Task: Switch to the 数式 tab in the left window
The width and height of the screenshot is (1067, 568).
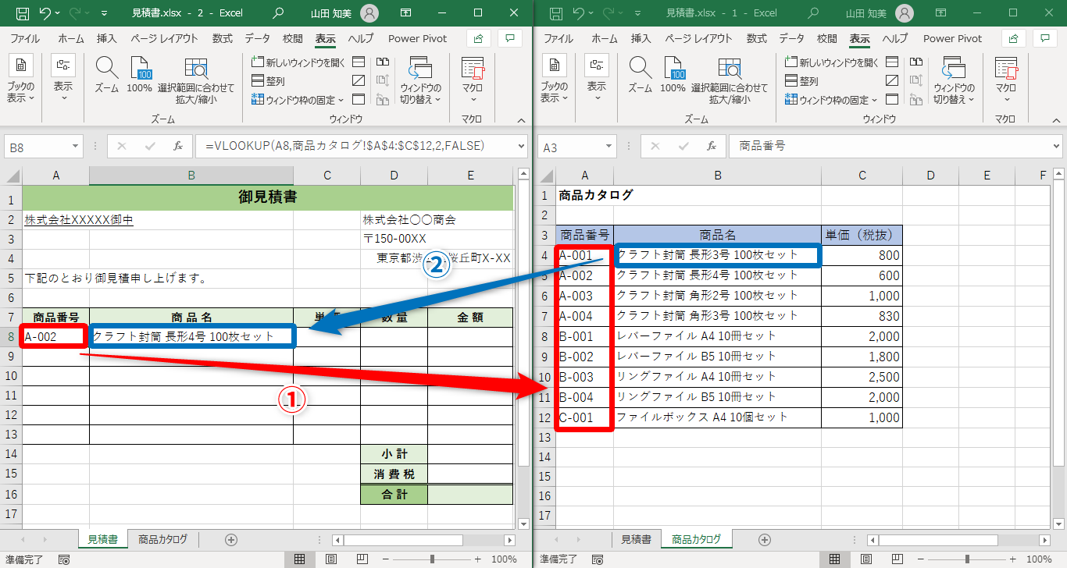Action: 223,38
